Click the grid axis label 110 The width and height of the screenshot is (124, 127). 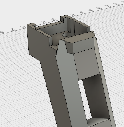tap(13, 29)
